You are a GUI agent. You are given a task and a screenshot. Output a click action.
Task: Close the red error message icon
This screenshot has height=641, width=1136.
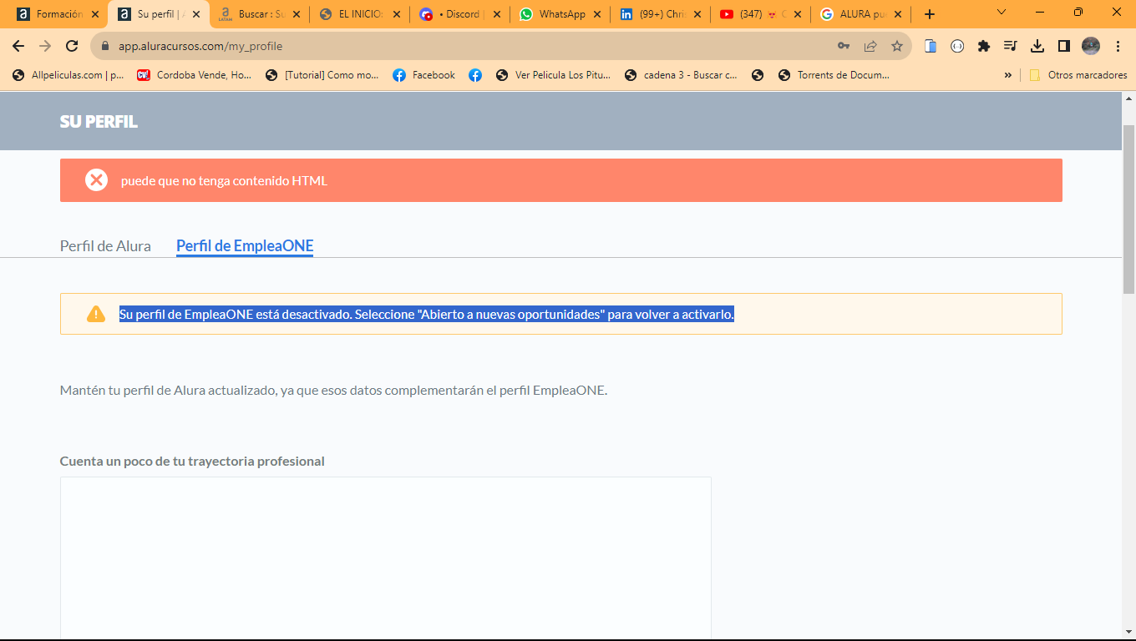click(96, 180)
